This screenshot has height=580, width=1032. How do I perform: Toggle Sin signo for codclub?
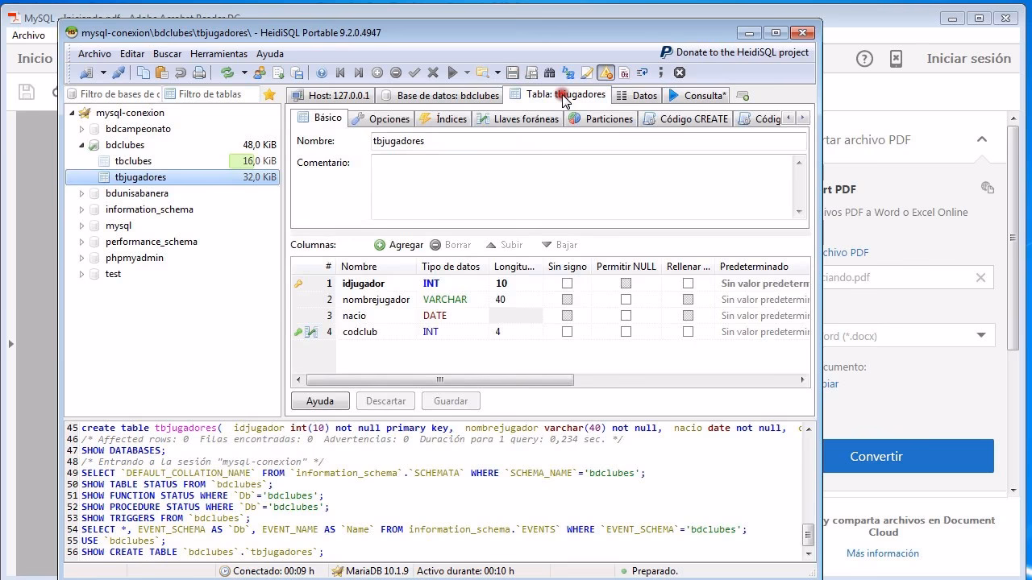567,332
